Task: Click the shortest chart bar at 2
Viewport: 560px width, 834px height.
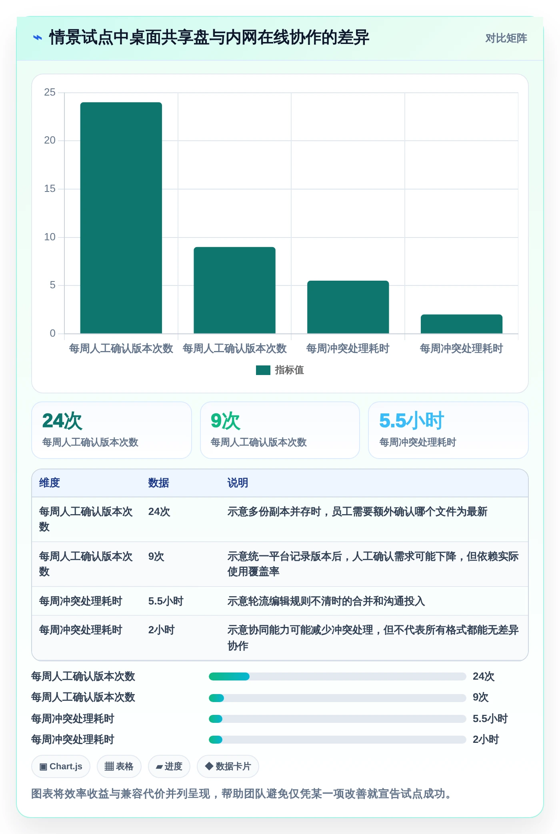Action: [462, 324]
